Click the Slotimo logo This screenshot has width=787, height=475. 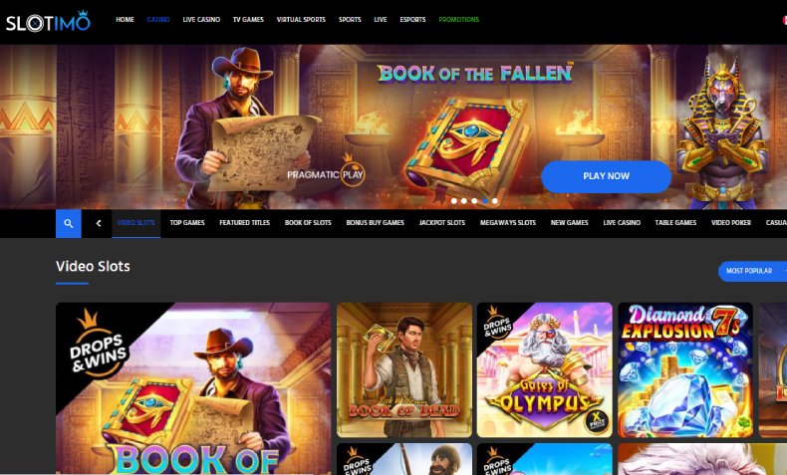tap(48, 21)
